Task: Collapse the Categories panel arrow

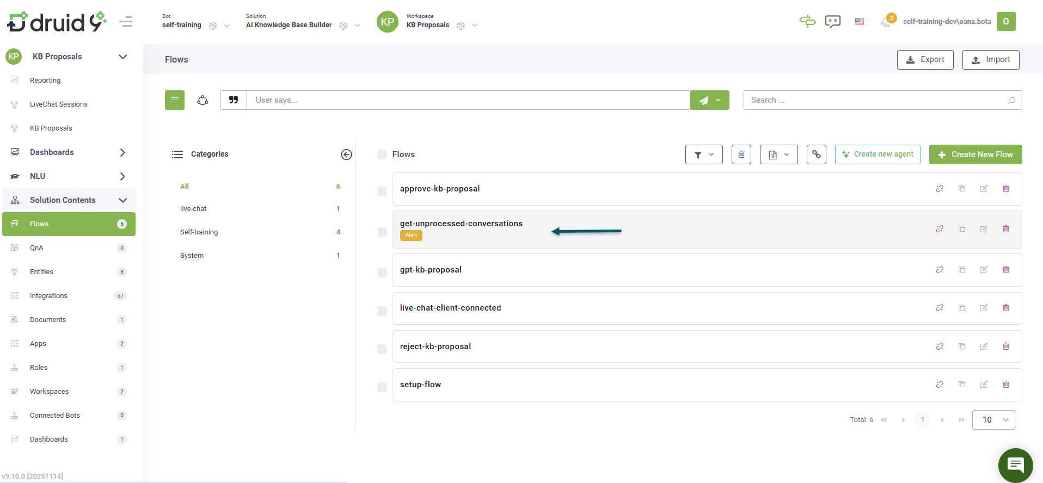Action: click(x=346, y=154)
